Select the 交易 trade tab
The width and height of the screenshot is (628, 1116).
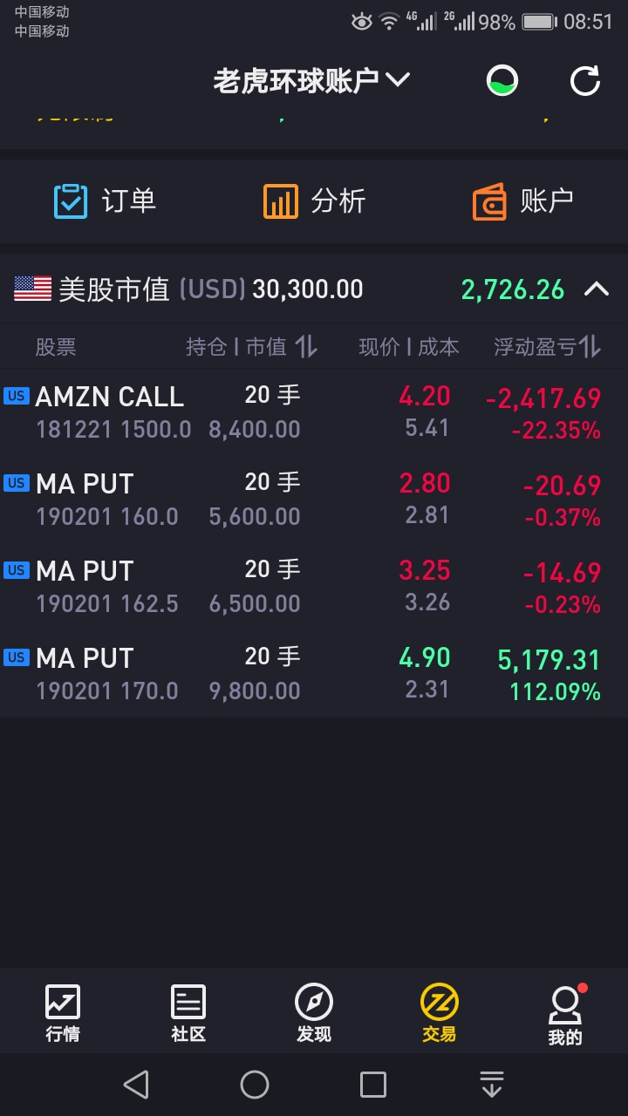coord(440,1013)
